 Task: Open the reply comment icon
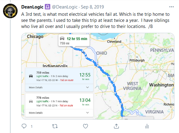(24, 126)
